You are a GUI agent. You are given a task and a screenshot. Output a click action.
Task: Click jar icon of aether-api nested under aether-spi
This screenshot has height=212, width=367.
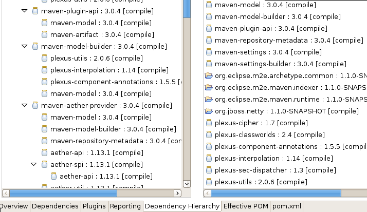(54, 176)
